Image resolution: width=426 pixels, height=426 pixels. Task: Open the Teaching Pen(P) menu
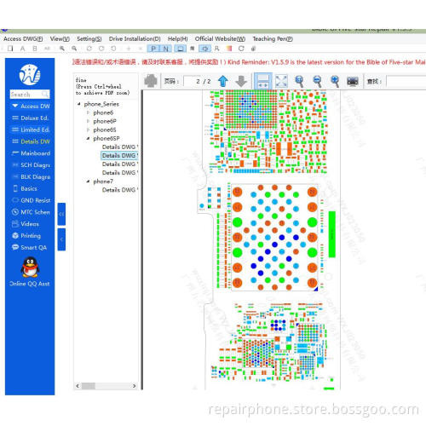pos(273,39)
